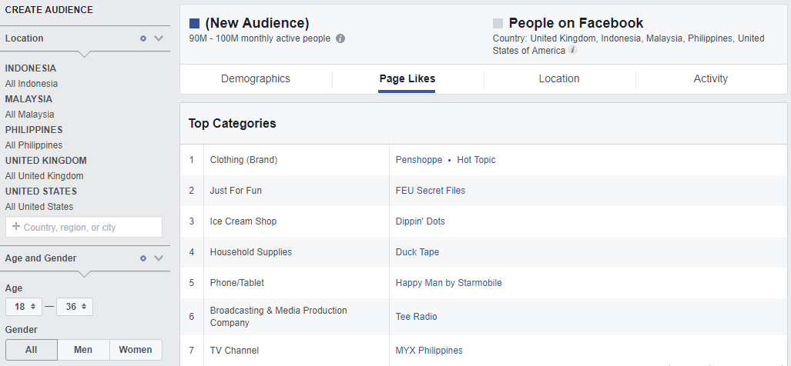Switch to the Demographics tab
The height and width of the screenshot is (366, 791).
click(x=256, y=78)
